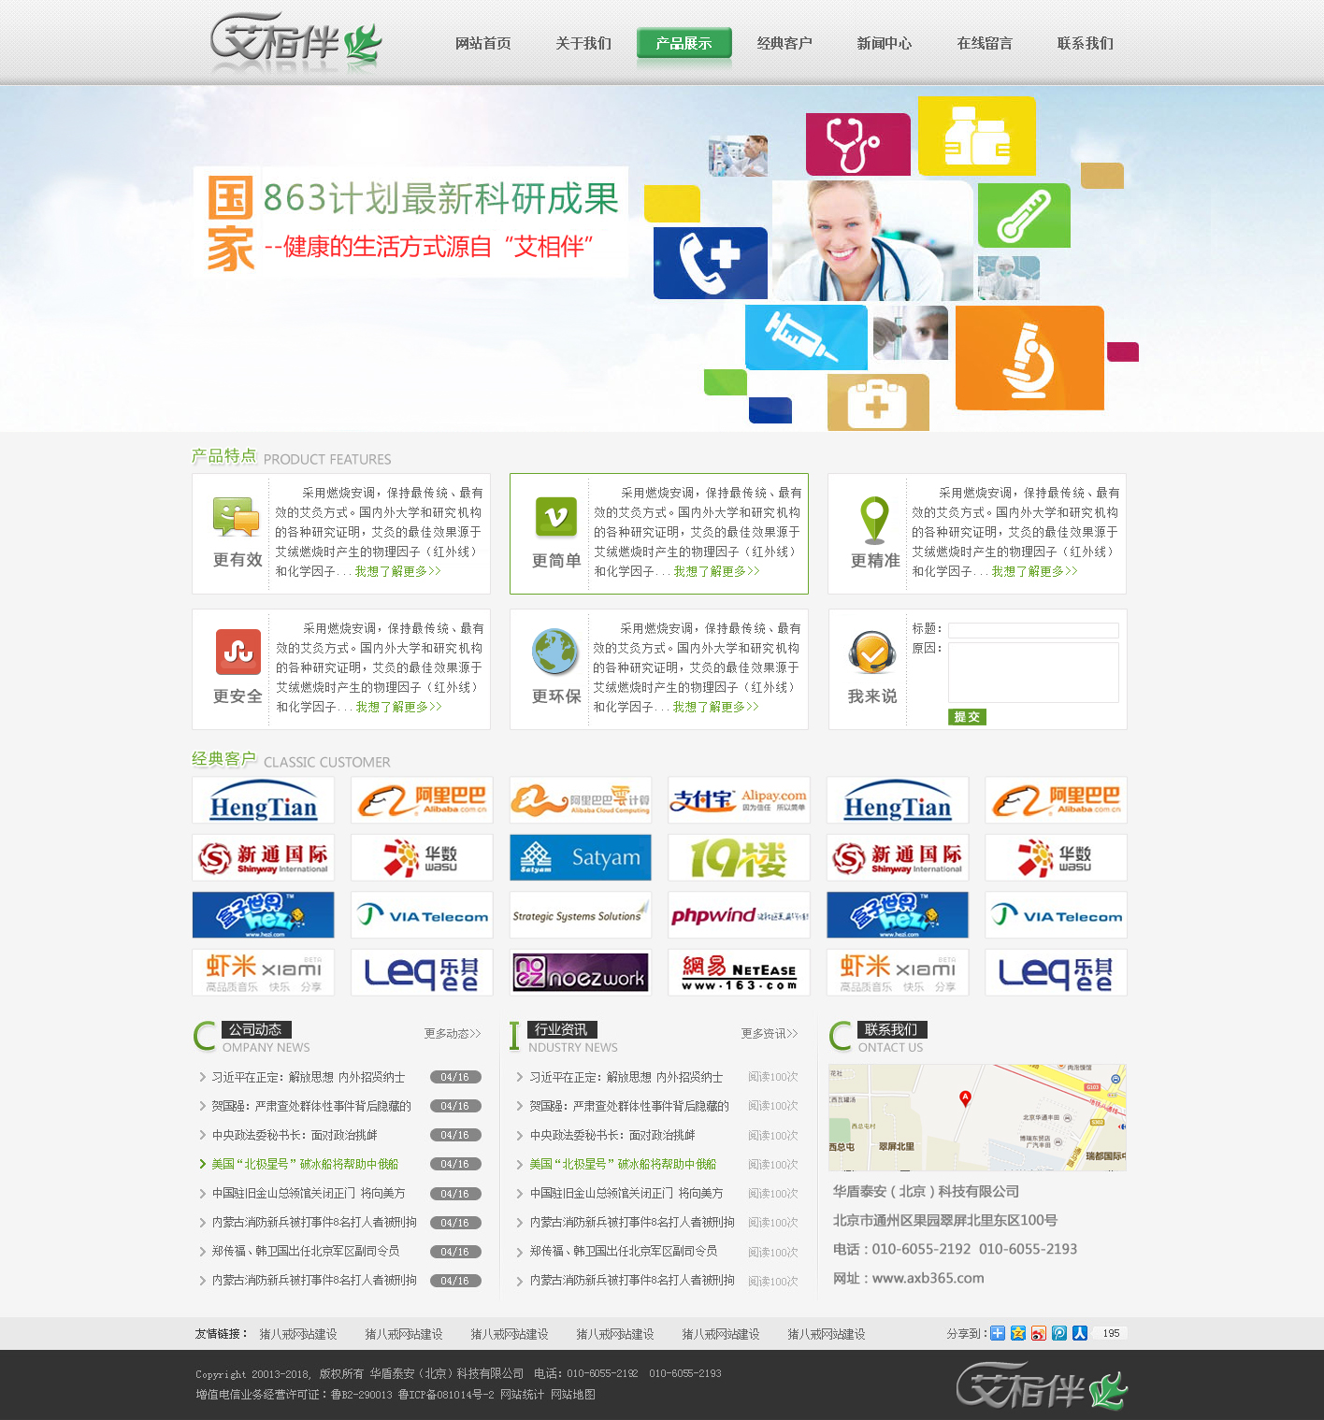1324x1420 pixels.
Task: Click 更多资讯>> under 行业资讯
Action: point(770,1033)
